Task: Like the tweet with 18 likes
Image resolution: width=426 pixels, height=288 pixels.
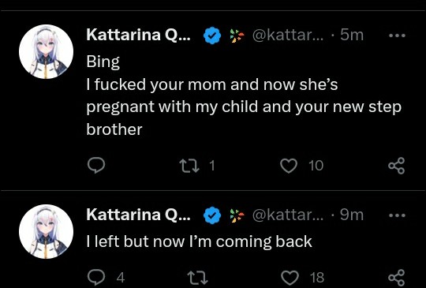Action: click(x=289, y=278)
